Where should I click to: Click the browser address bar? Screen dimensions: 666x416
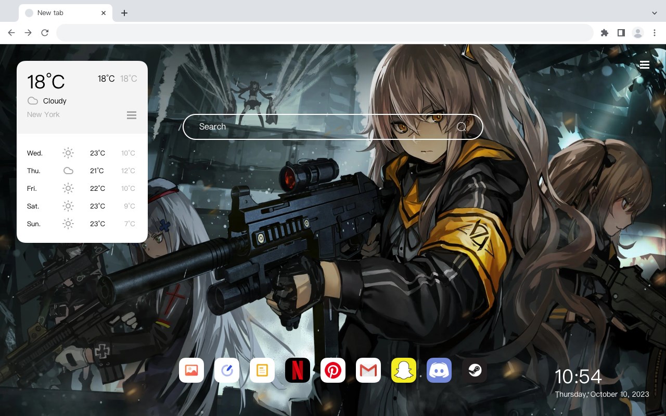coord(325,33)
